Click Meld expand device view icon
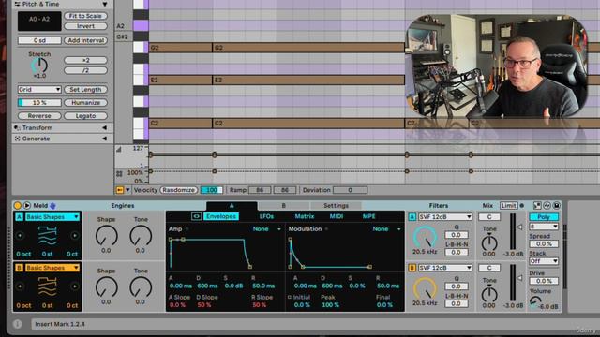This screenshot has height=337, width=600. pos(537,206)
